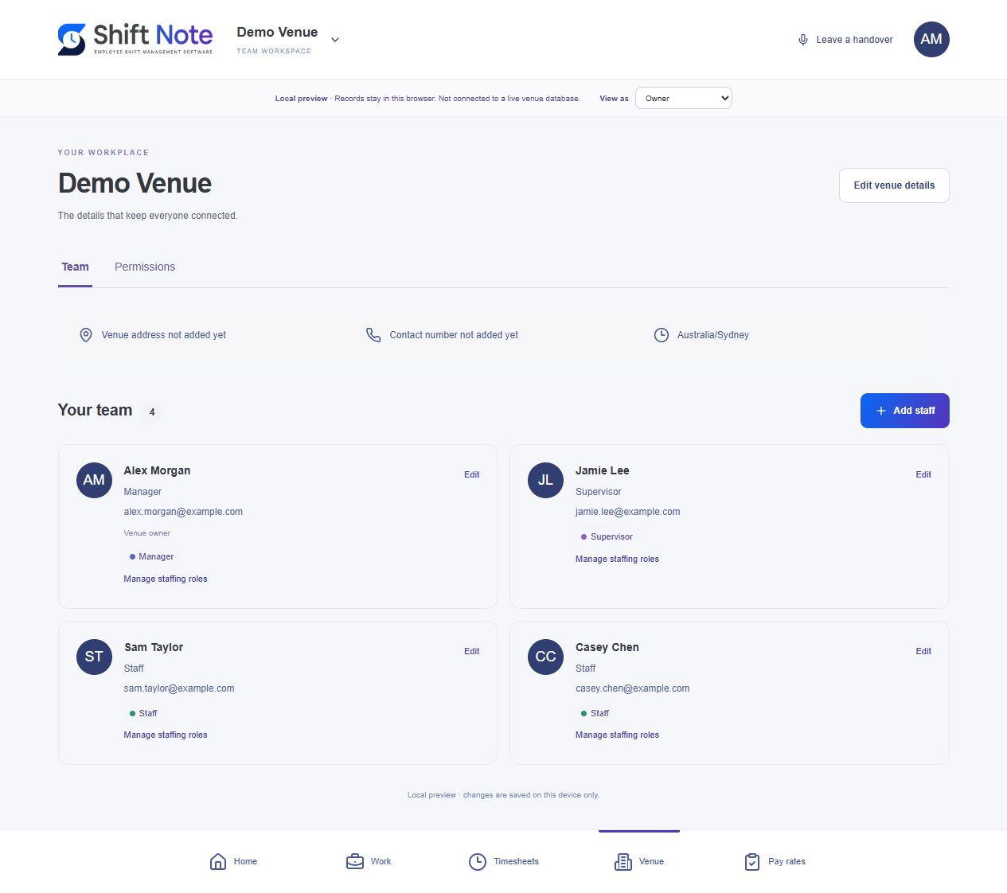Edit Jamie Lee's card

(x=923, y=474)
